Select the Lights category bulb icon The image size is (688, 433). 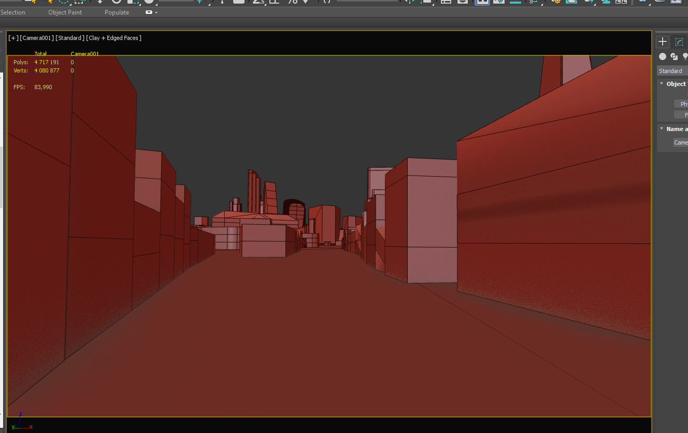pos(685,56)
